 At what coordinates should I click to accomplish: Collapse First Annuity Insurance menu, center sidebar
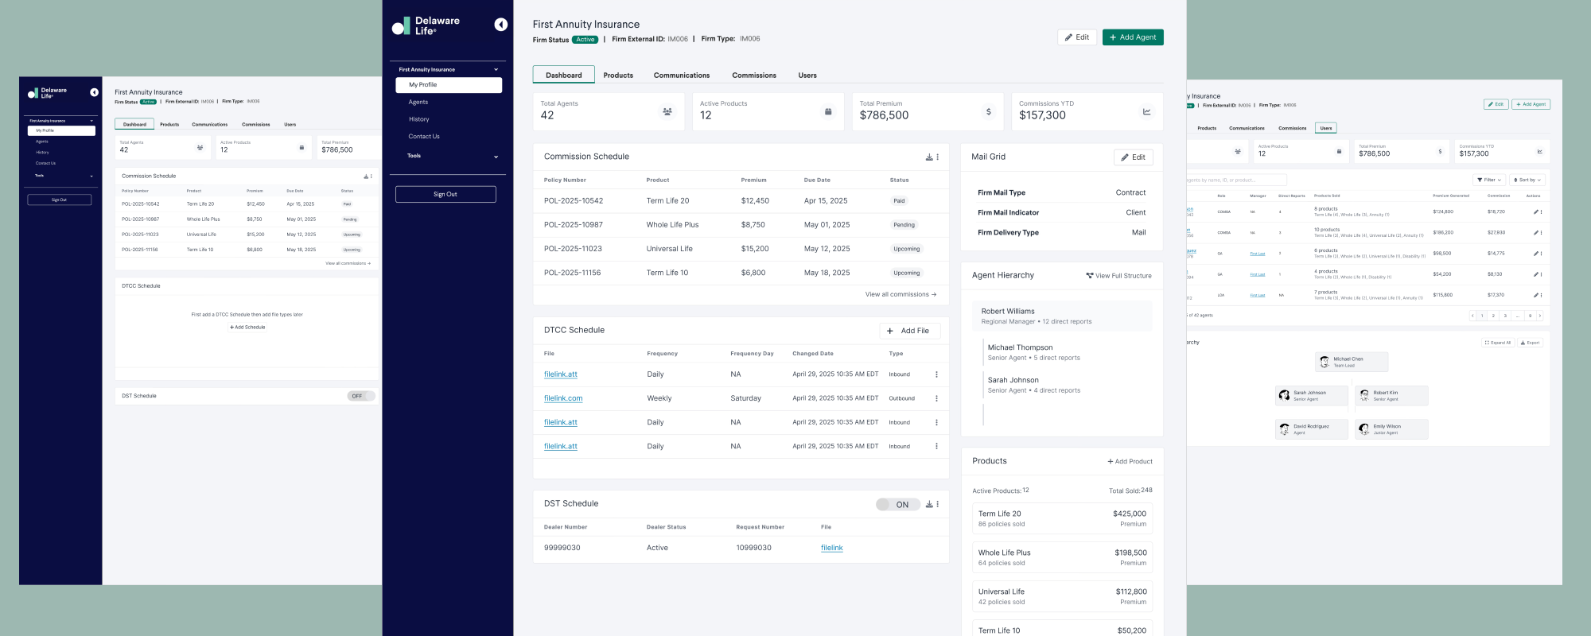coord(496,70)
